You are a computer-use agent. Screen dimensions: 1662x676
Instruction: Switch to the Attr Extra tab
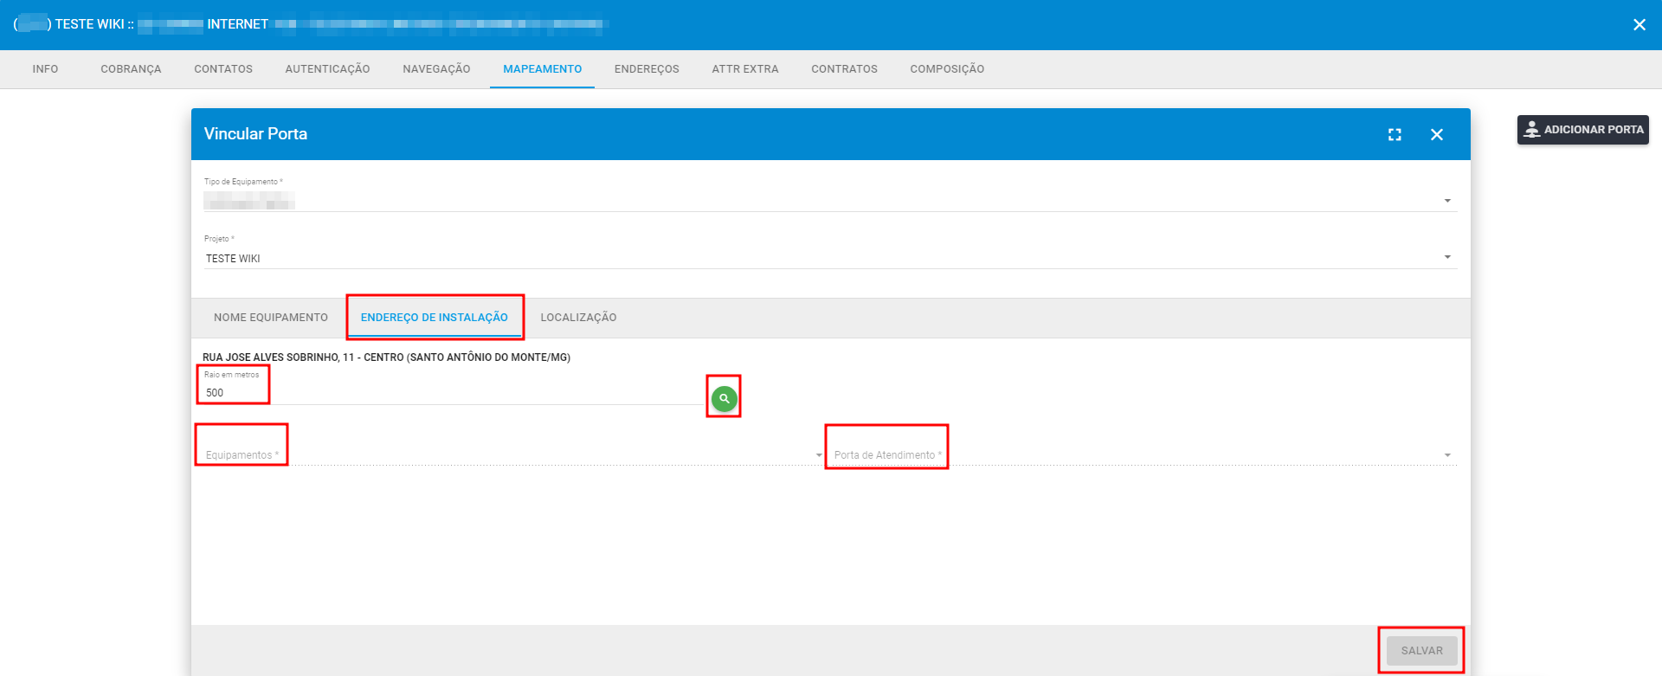tap(745, 69)
